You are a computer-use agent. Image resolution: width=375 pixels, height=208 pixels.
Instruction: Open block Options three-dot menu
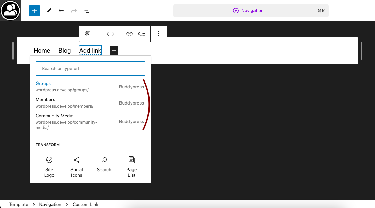pos(159,34)
